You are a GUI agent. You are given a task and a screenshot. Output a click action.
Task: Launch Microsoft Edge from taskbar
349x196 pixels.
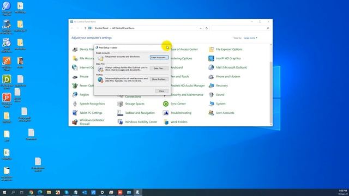pyautogui.click(x=40, y=192)
